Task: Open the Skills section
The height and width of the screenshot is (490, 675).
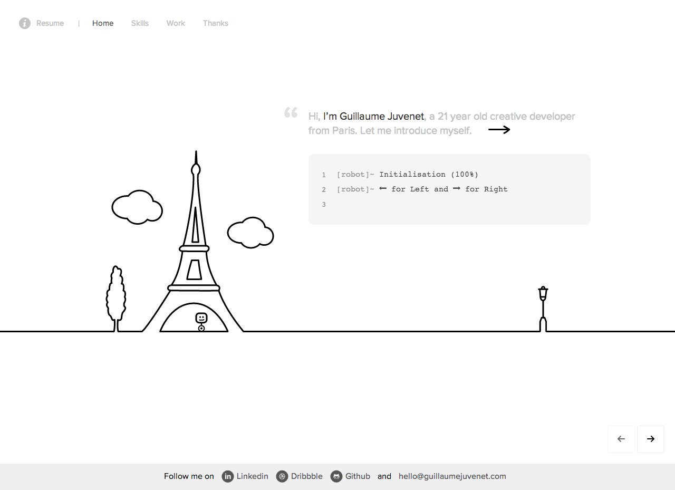Action: tap(140, 23)
